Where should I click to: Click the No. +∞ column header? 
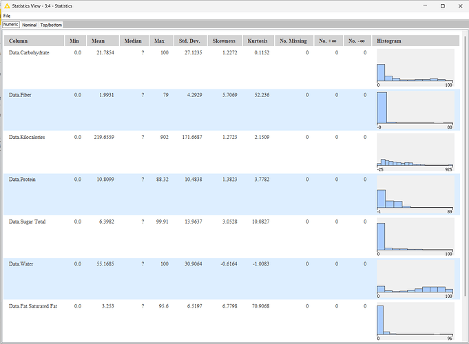click(x=328, y=41)
